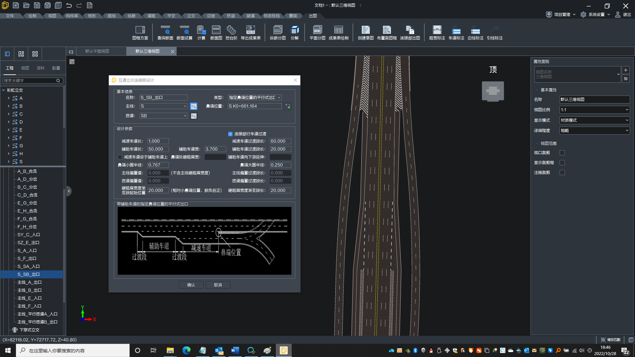Click the 路宽标注 annotation icon
The image size is (635, 357).
click(437, 32)
